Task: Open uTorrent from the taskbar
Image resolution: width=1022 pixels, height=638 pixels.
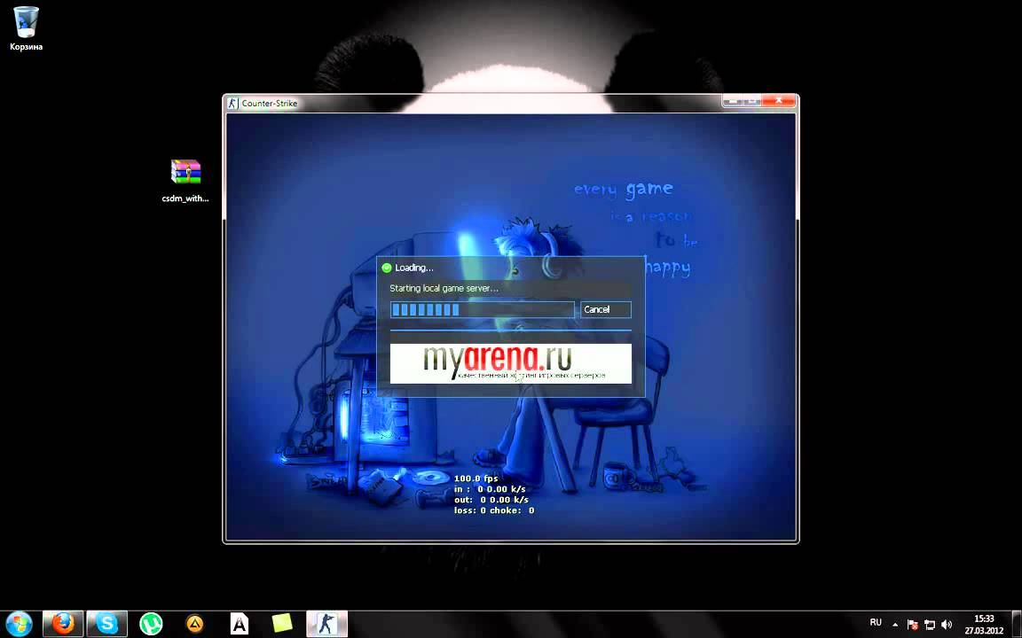Action: tap(151, 624)
